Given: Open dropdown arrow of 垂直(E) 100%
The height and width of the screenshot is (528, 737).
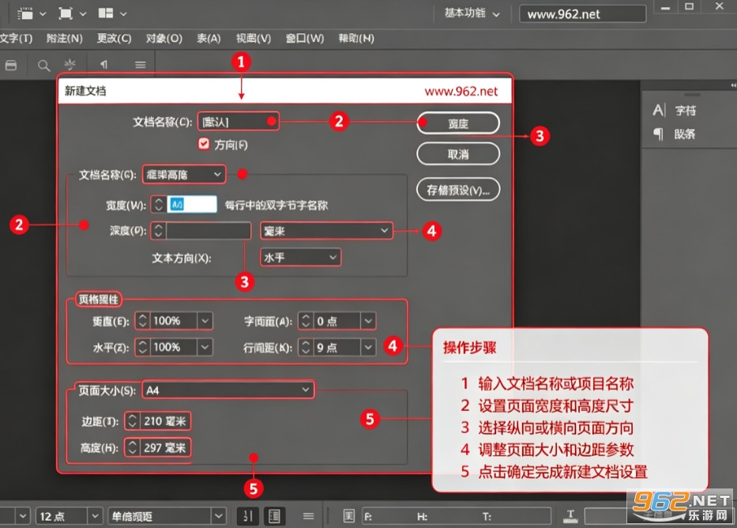Looking at the screenshot, I should click(205, 321).
